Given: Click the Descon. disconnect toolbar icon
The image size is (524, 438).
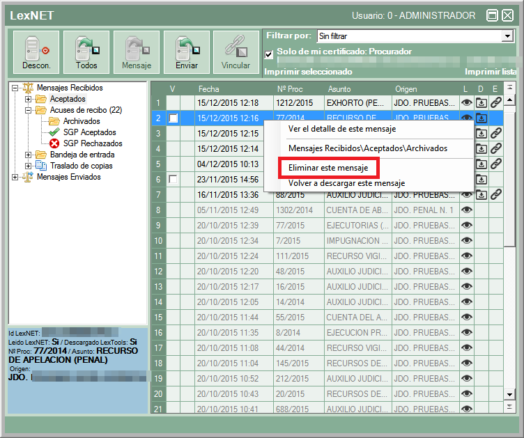Looking at the screenshot, I should point(35,52).
